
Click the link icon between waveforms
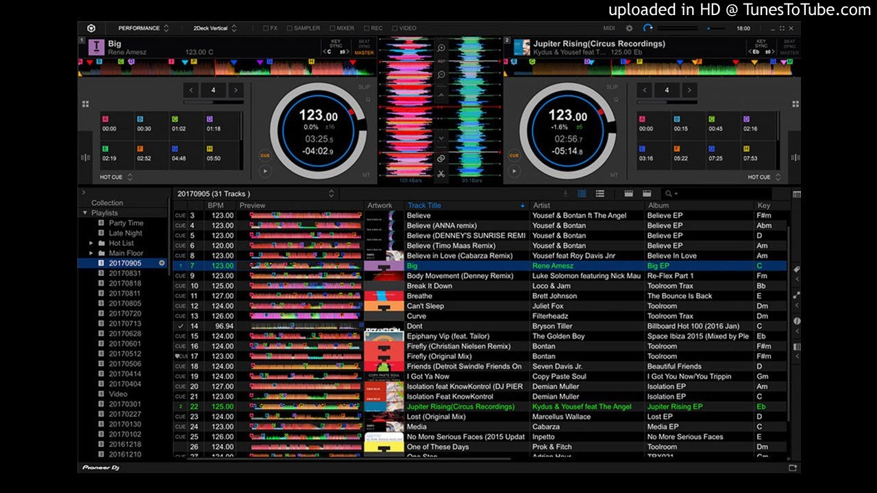point(441,158)
